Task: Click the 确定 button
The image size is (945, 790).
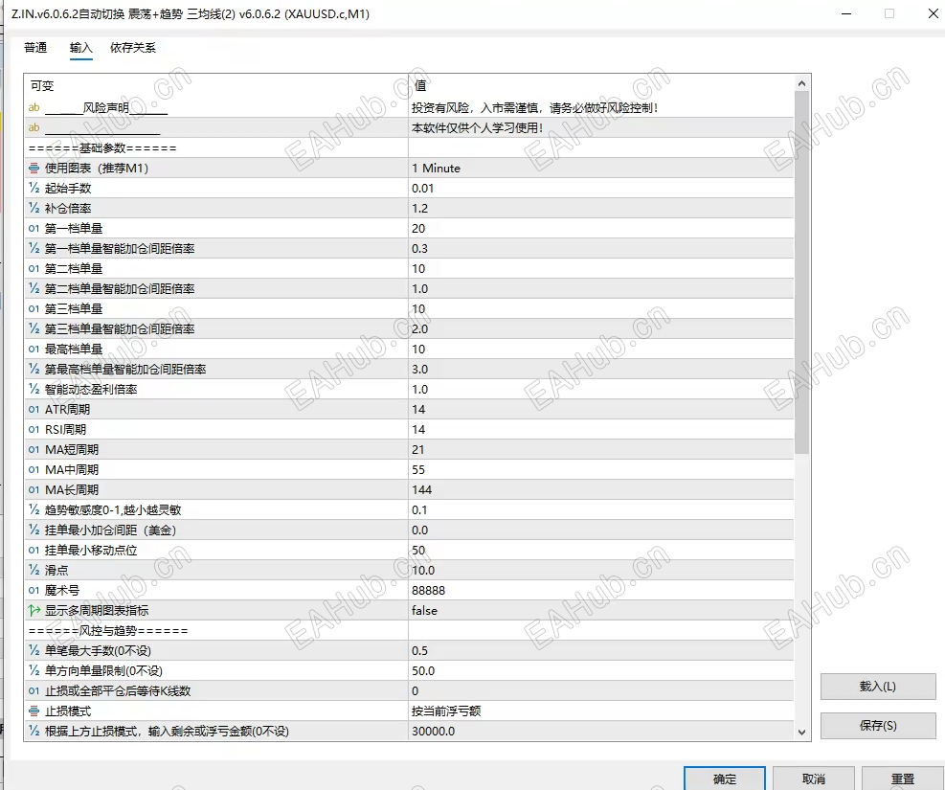Action: (x=725, y=779)
